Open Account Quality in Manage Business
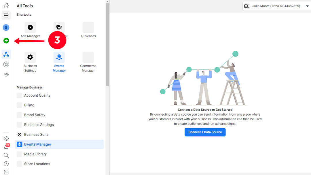 click(59, 95)
